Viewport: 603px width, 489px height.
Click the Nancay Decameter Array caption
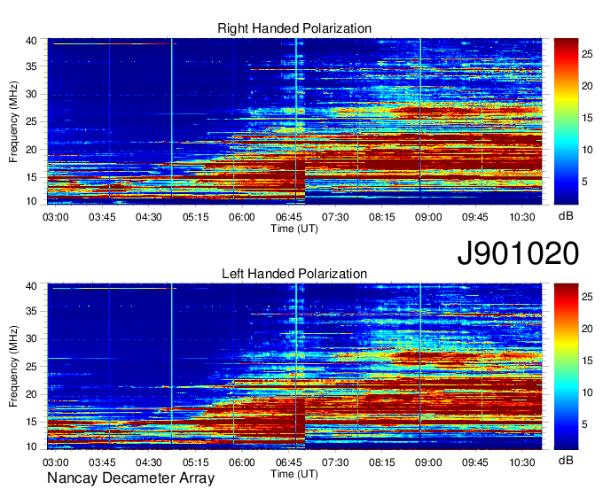[x=130, y=477]
